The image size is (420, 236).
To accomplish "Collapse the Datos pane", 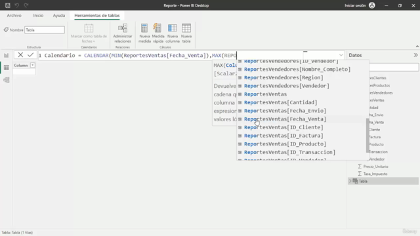I will click(415, 55).
